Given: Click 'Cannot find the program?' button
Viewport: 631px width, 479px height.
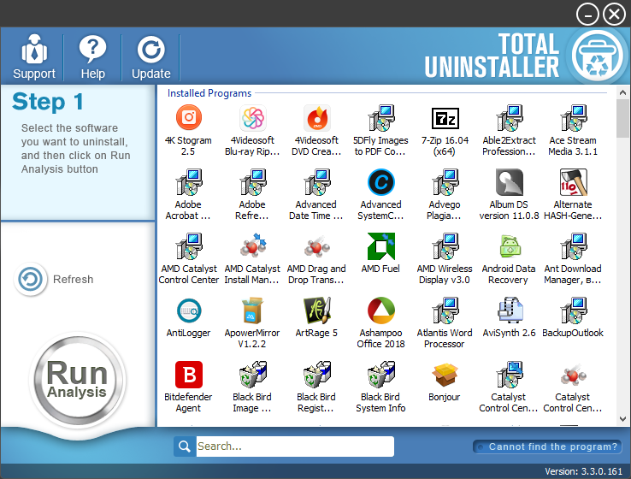Looking at the screenshot, I should point(547,446).
